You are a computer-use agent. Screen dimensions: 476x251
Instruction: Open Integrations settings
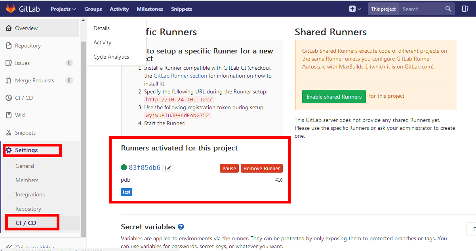pyautogui.click(x=30, y=194)
